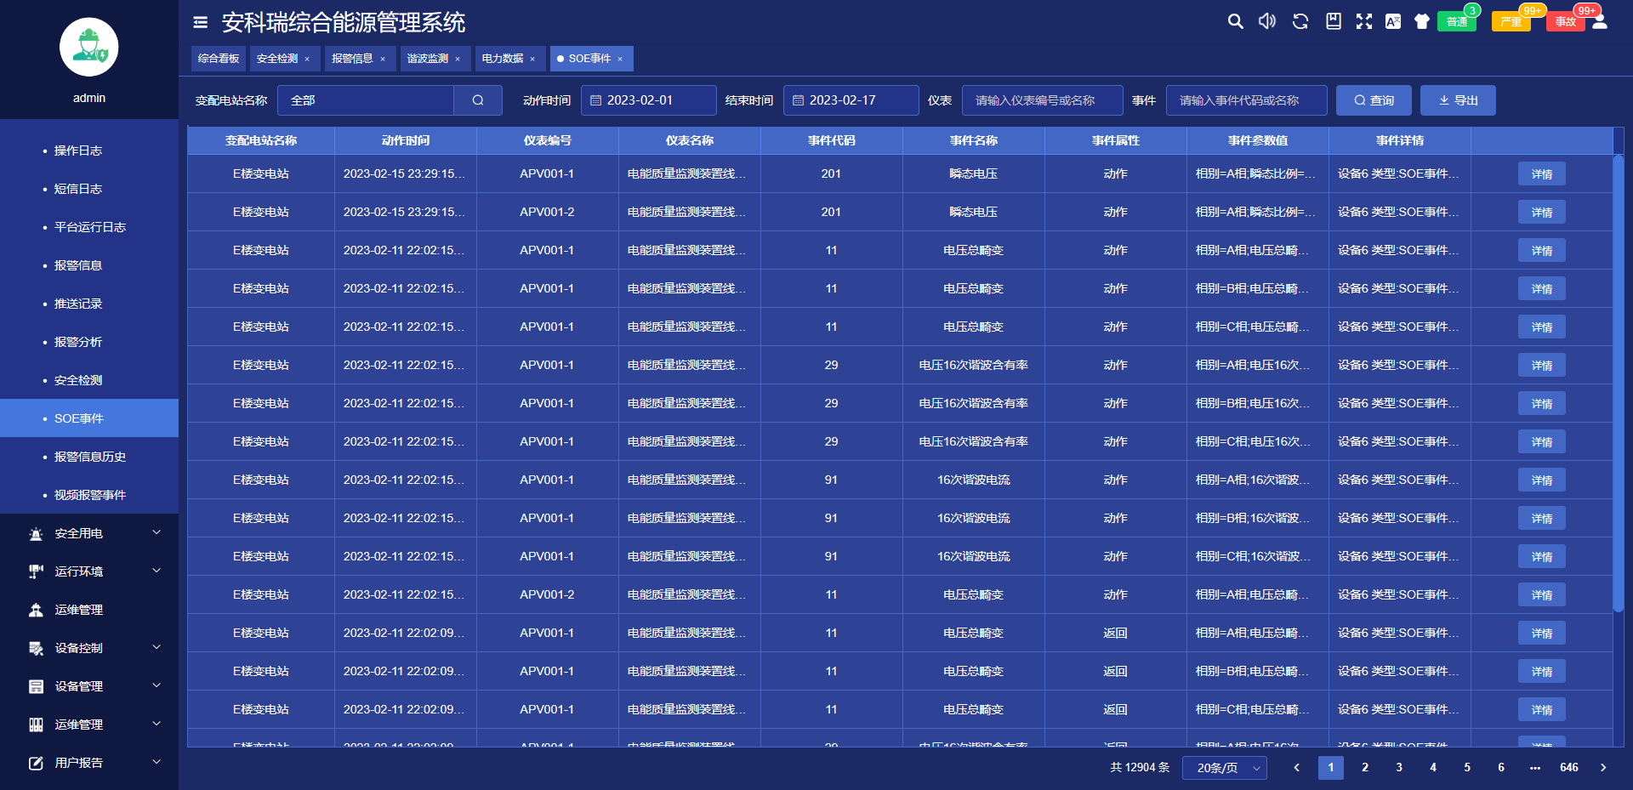Switch to the 综合看板 tab
The width and height of the screenshot is (1633, 790).
coord(218,59)
